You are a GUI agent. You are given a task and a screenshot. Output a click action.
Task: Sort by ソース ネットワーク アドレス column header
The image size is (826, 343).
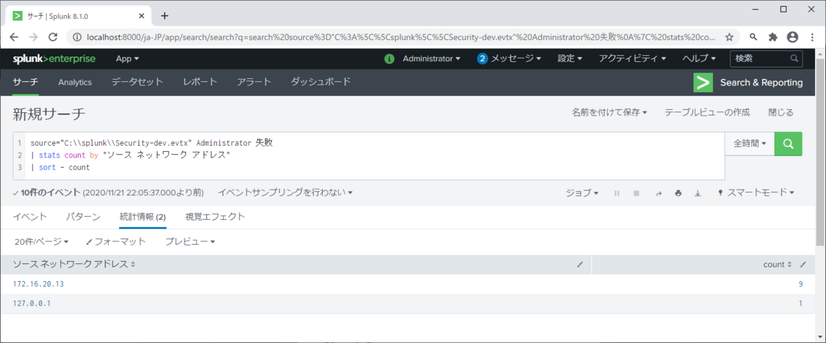pos(74,264)
